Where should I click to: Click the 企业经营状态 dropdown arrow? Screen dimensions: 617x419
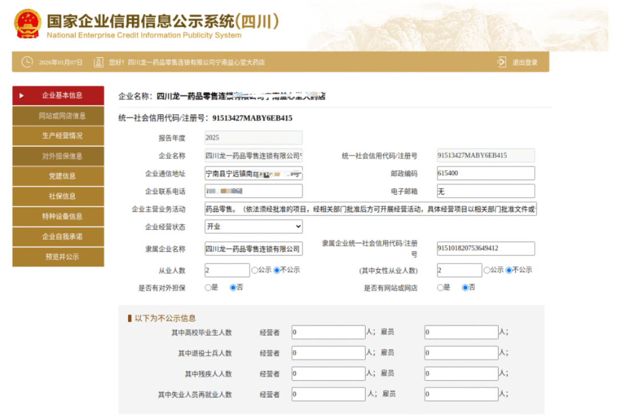pos(299,226)
